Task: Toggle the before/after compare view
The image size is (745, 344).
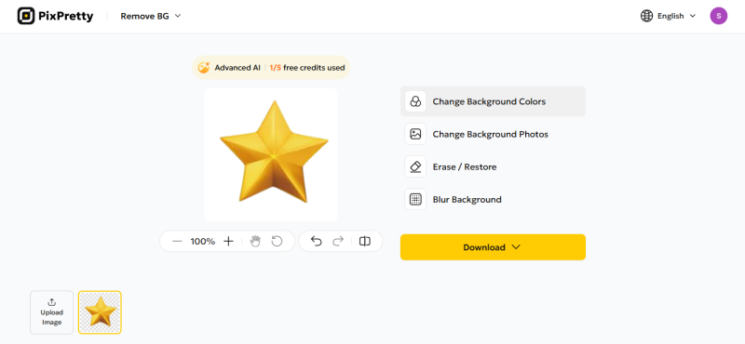Action: [365, 242]
